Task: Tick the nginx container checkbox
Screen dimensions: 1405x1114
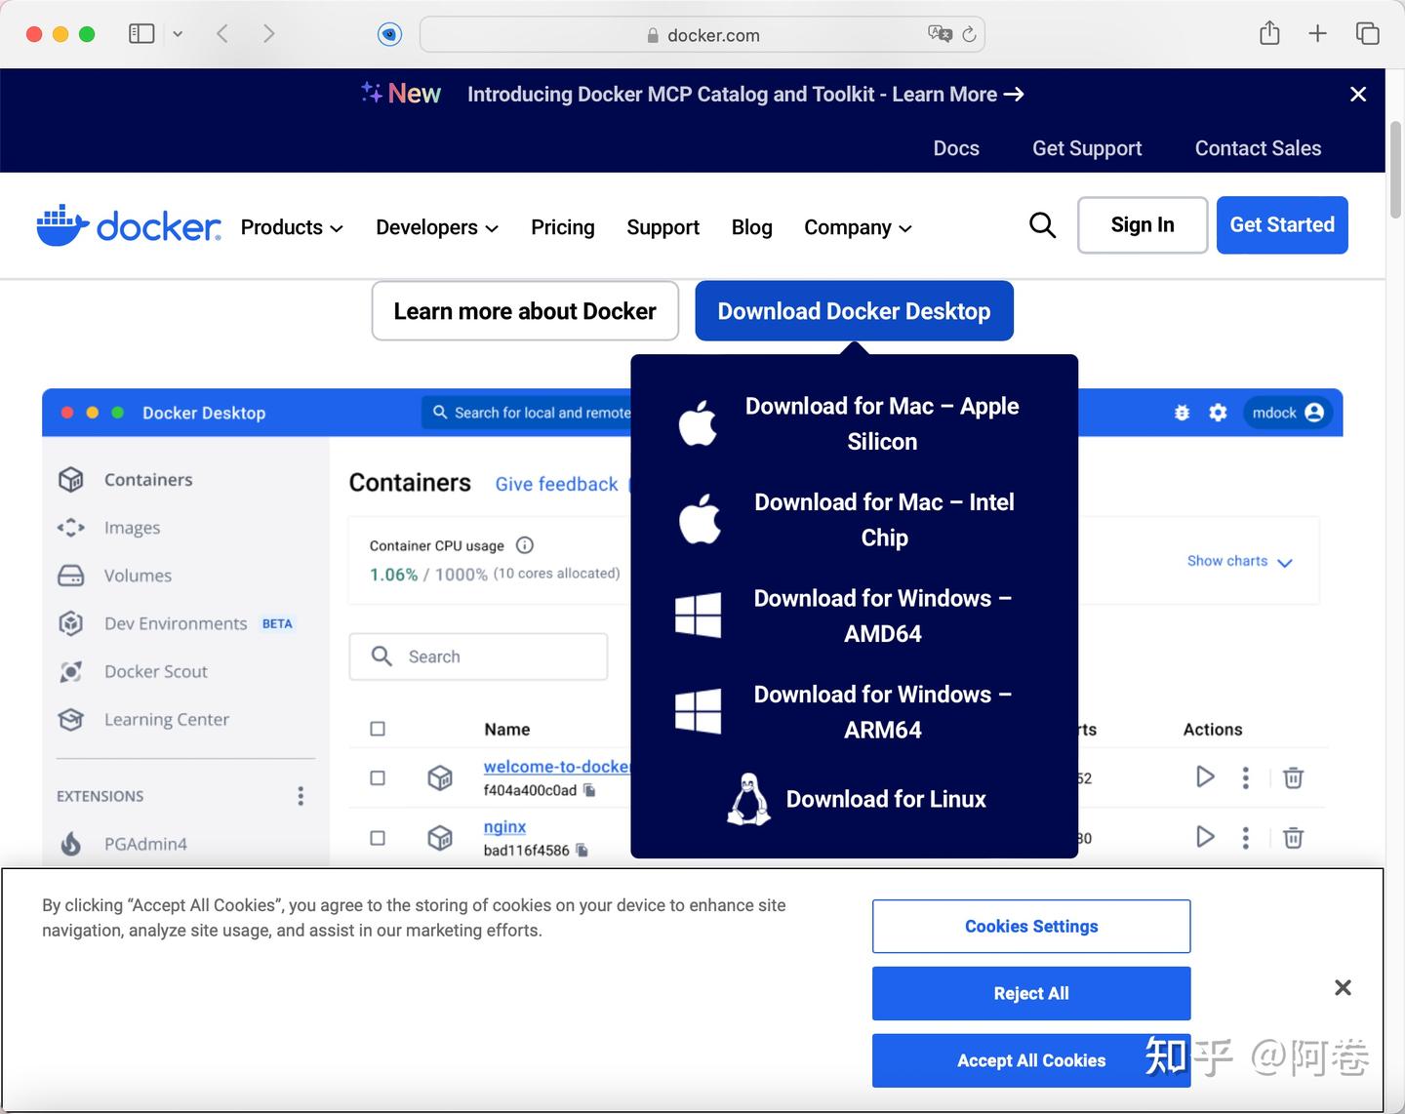Action: click(378, 838)
